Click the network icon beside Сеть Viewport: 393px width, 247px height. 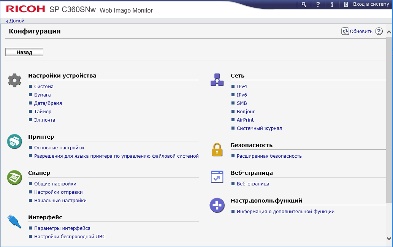(x=217, y=80)
